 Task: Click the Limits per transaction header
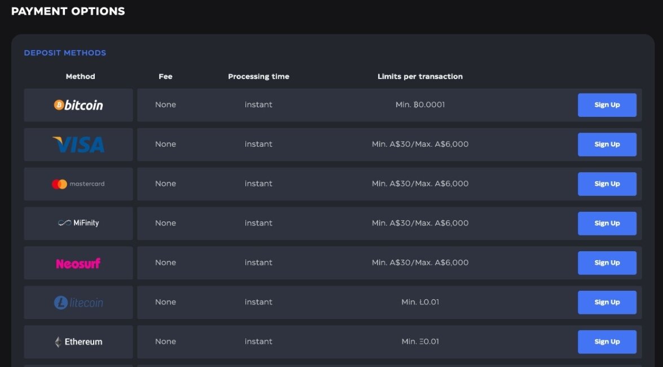click(420, 77)
